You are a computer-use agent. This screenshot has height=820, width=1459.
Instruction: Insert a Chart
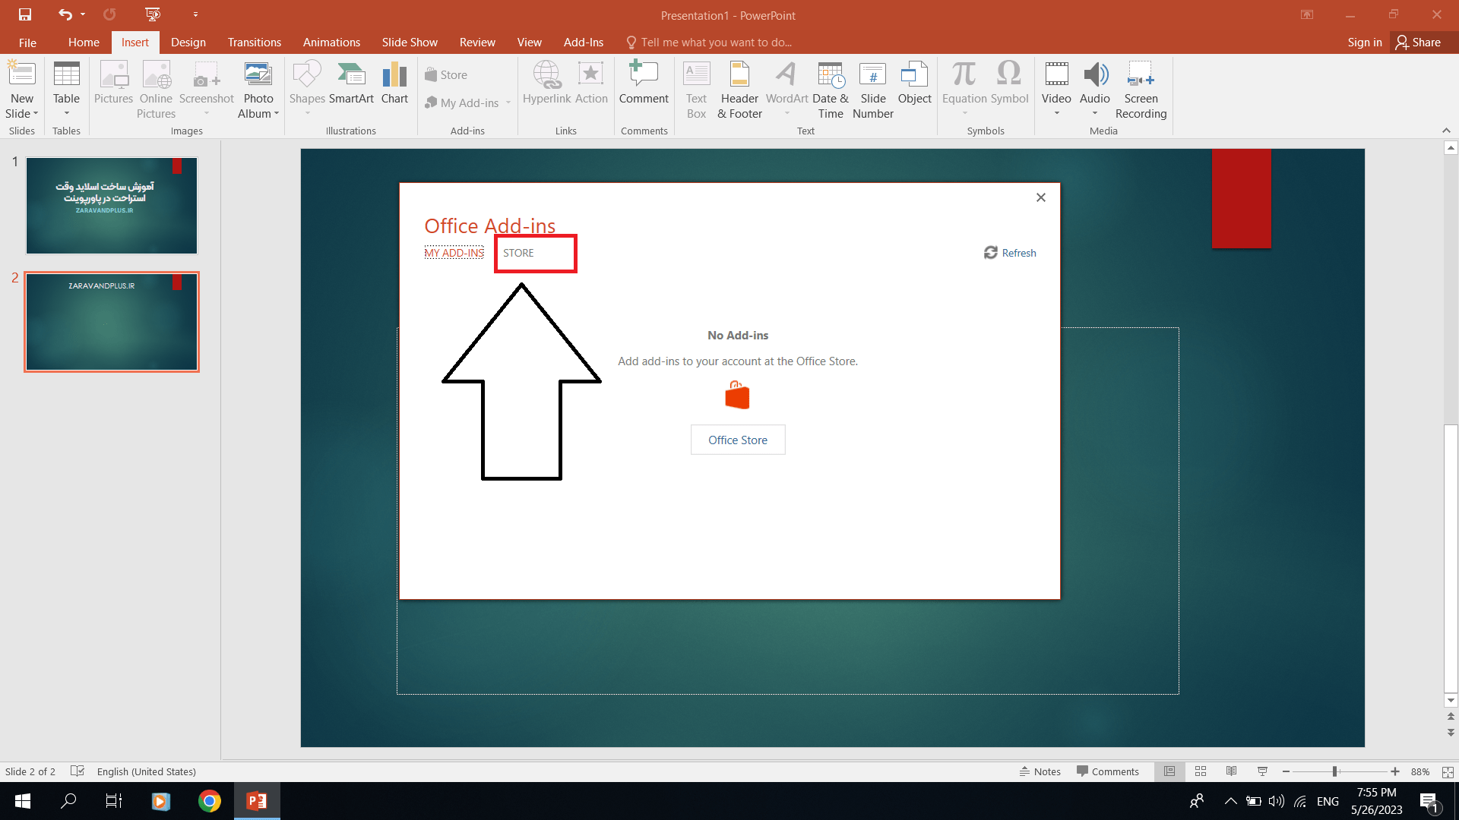click(x=395, y=84)
